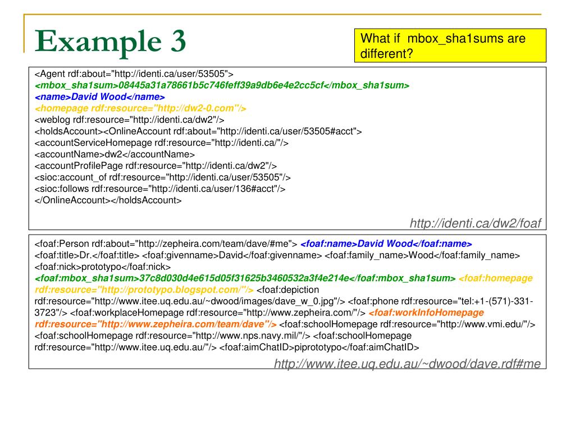This screenshot has width=575, height=431.
Task: Click the accountName dw2 line
Action: [x=115, y=154]
